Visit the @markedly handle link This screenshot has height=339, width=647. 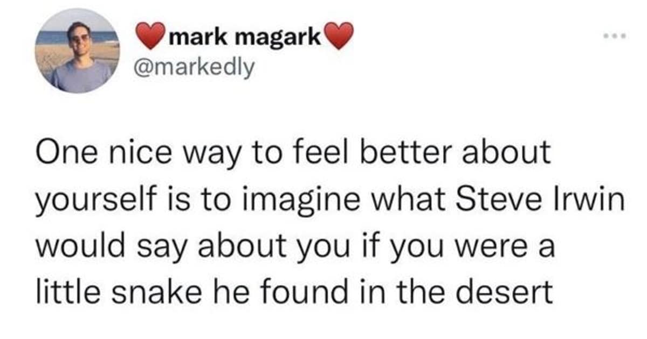point(196,68)
